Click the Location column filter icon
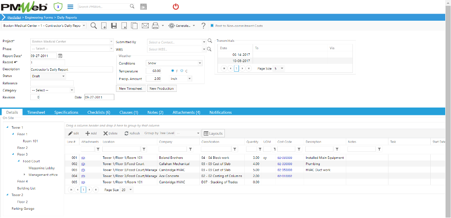451x218 pixels. [x=144, y=149]
